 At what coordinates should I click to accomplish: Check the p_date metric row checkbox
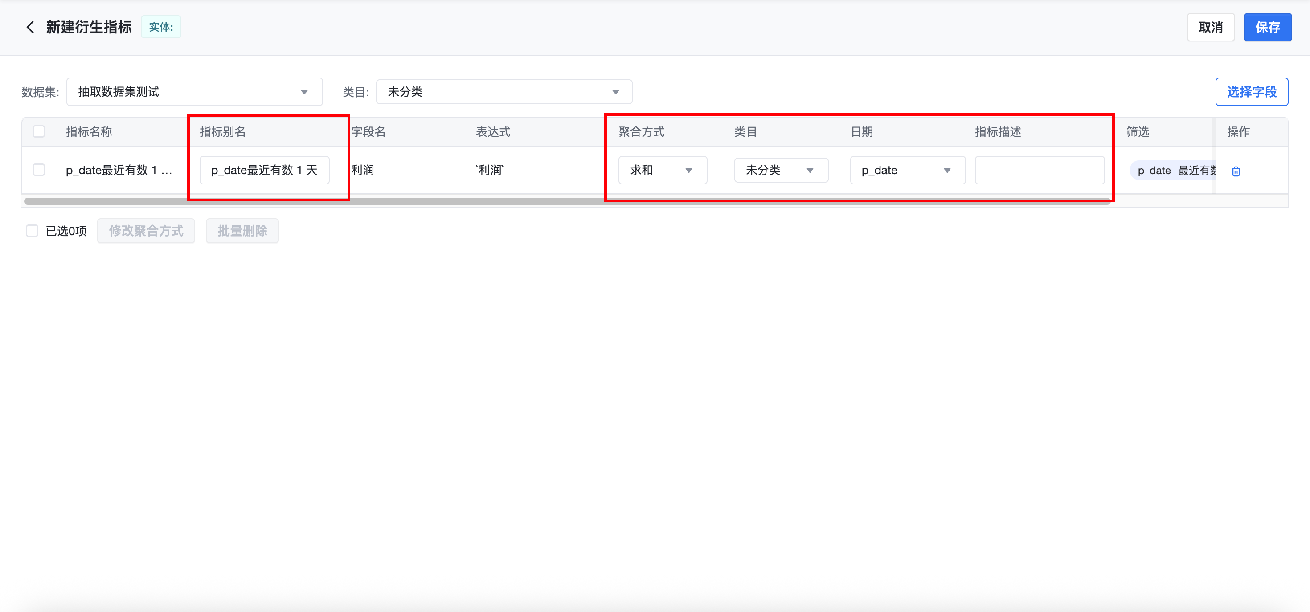coord(39,170)
